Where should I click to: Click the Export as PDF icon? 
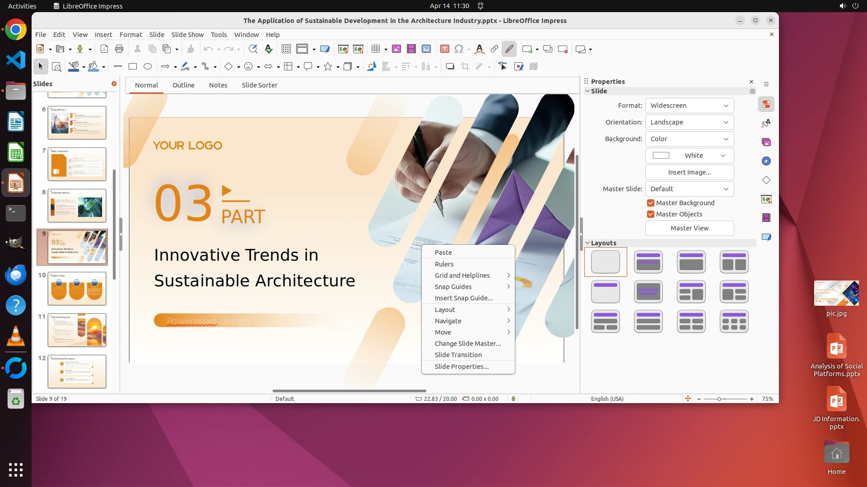coord(104,49)
